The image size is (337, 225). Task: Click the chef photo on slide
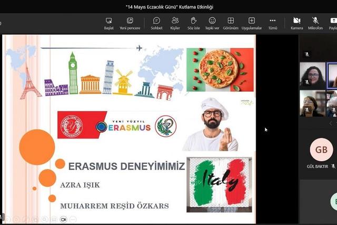tap(211, 124)
